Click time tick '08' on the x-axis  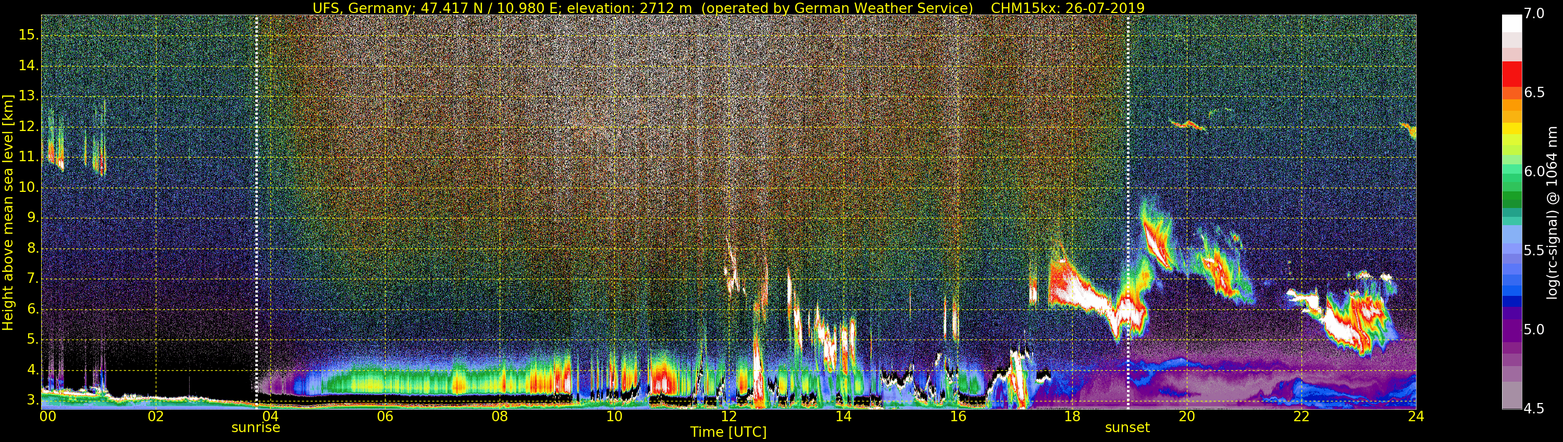(499, 417)
